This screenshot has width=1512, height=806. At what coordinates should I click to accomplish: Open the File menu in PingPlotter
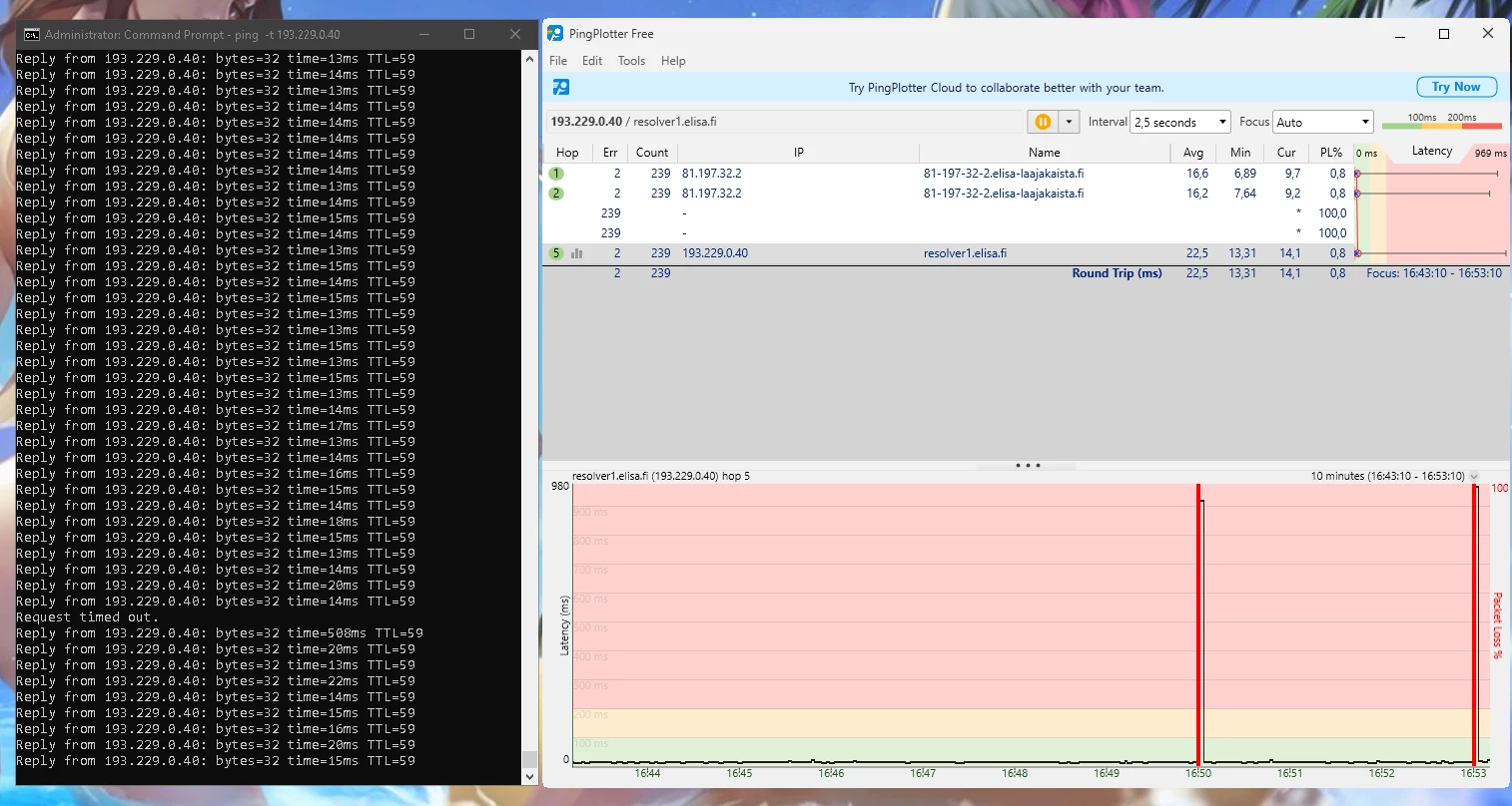click(558, 61)
